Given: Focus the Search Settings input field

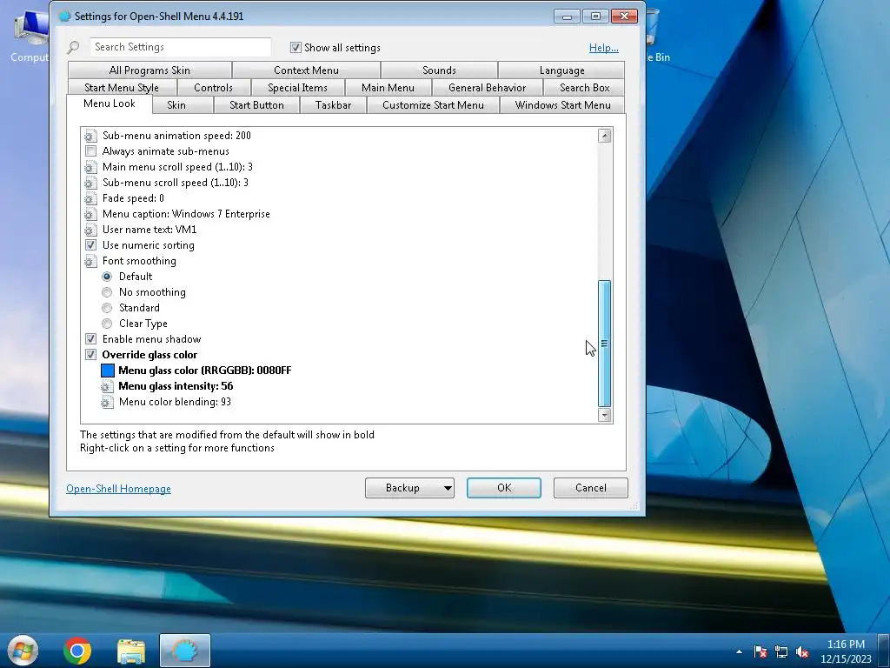Looking at the screenshot, I should (181, 47).
